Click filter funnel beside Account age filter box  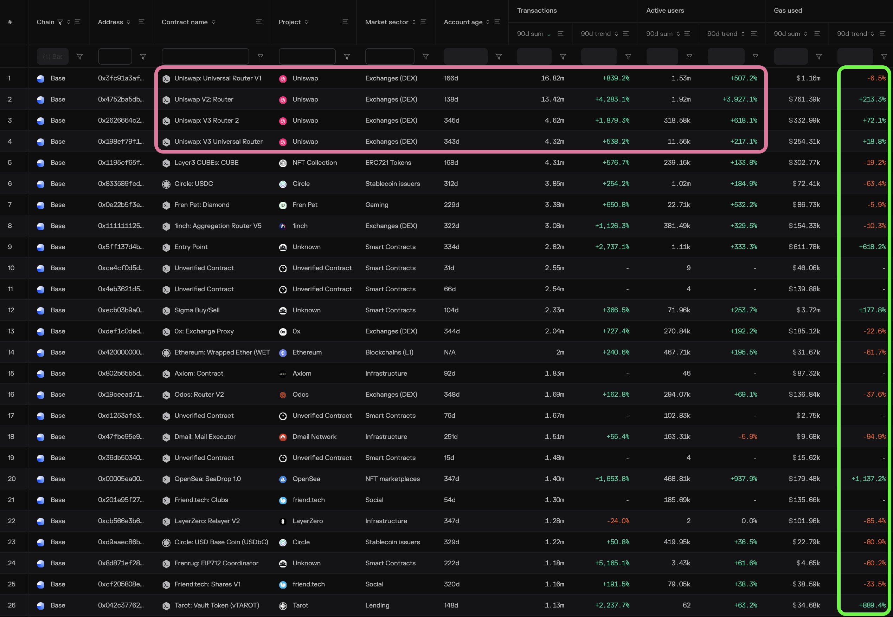pos(499,57)
